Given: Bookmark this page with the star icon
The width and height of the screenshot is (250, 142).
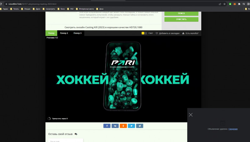Looking at the screenshot, I should 224,4.
